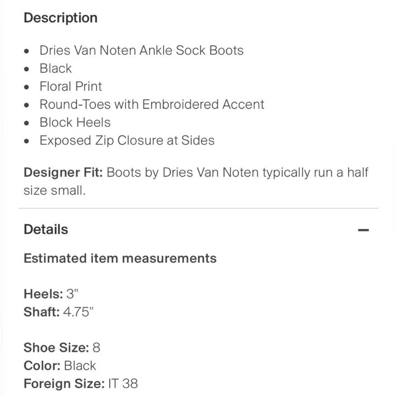The width and height of the screenshot is (397, 397).
Task: Click the Details section heading
Action: (46, 230)
